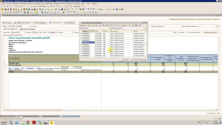Screen dimensions: 222x125
Task: Switch to the Склад tab
Action: [7, 23]
